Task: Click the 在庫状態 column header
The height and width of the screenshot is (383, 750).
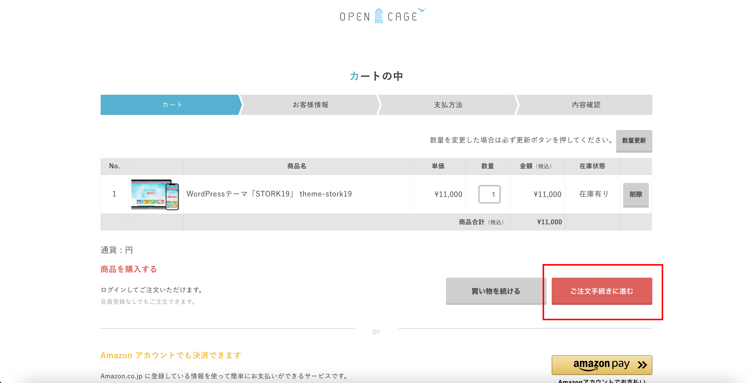Action: (592, 166)
